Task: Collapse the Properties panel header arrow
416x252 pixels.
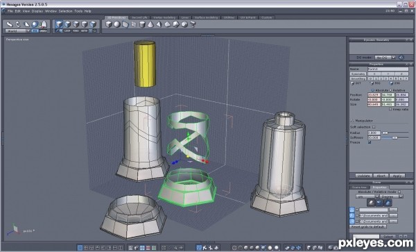Action: pyautogui.click(x=407, y=65)
